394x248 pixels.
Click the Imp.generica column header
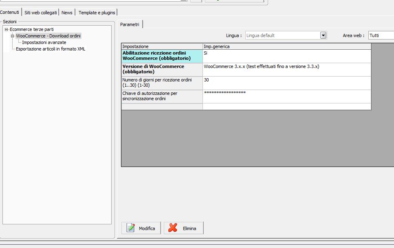[287, 46]
